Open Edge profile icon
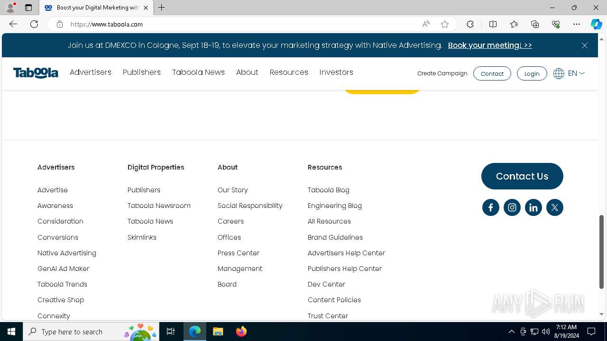Screen dimensions: 607x341 [10, 8]
